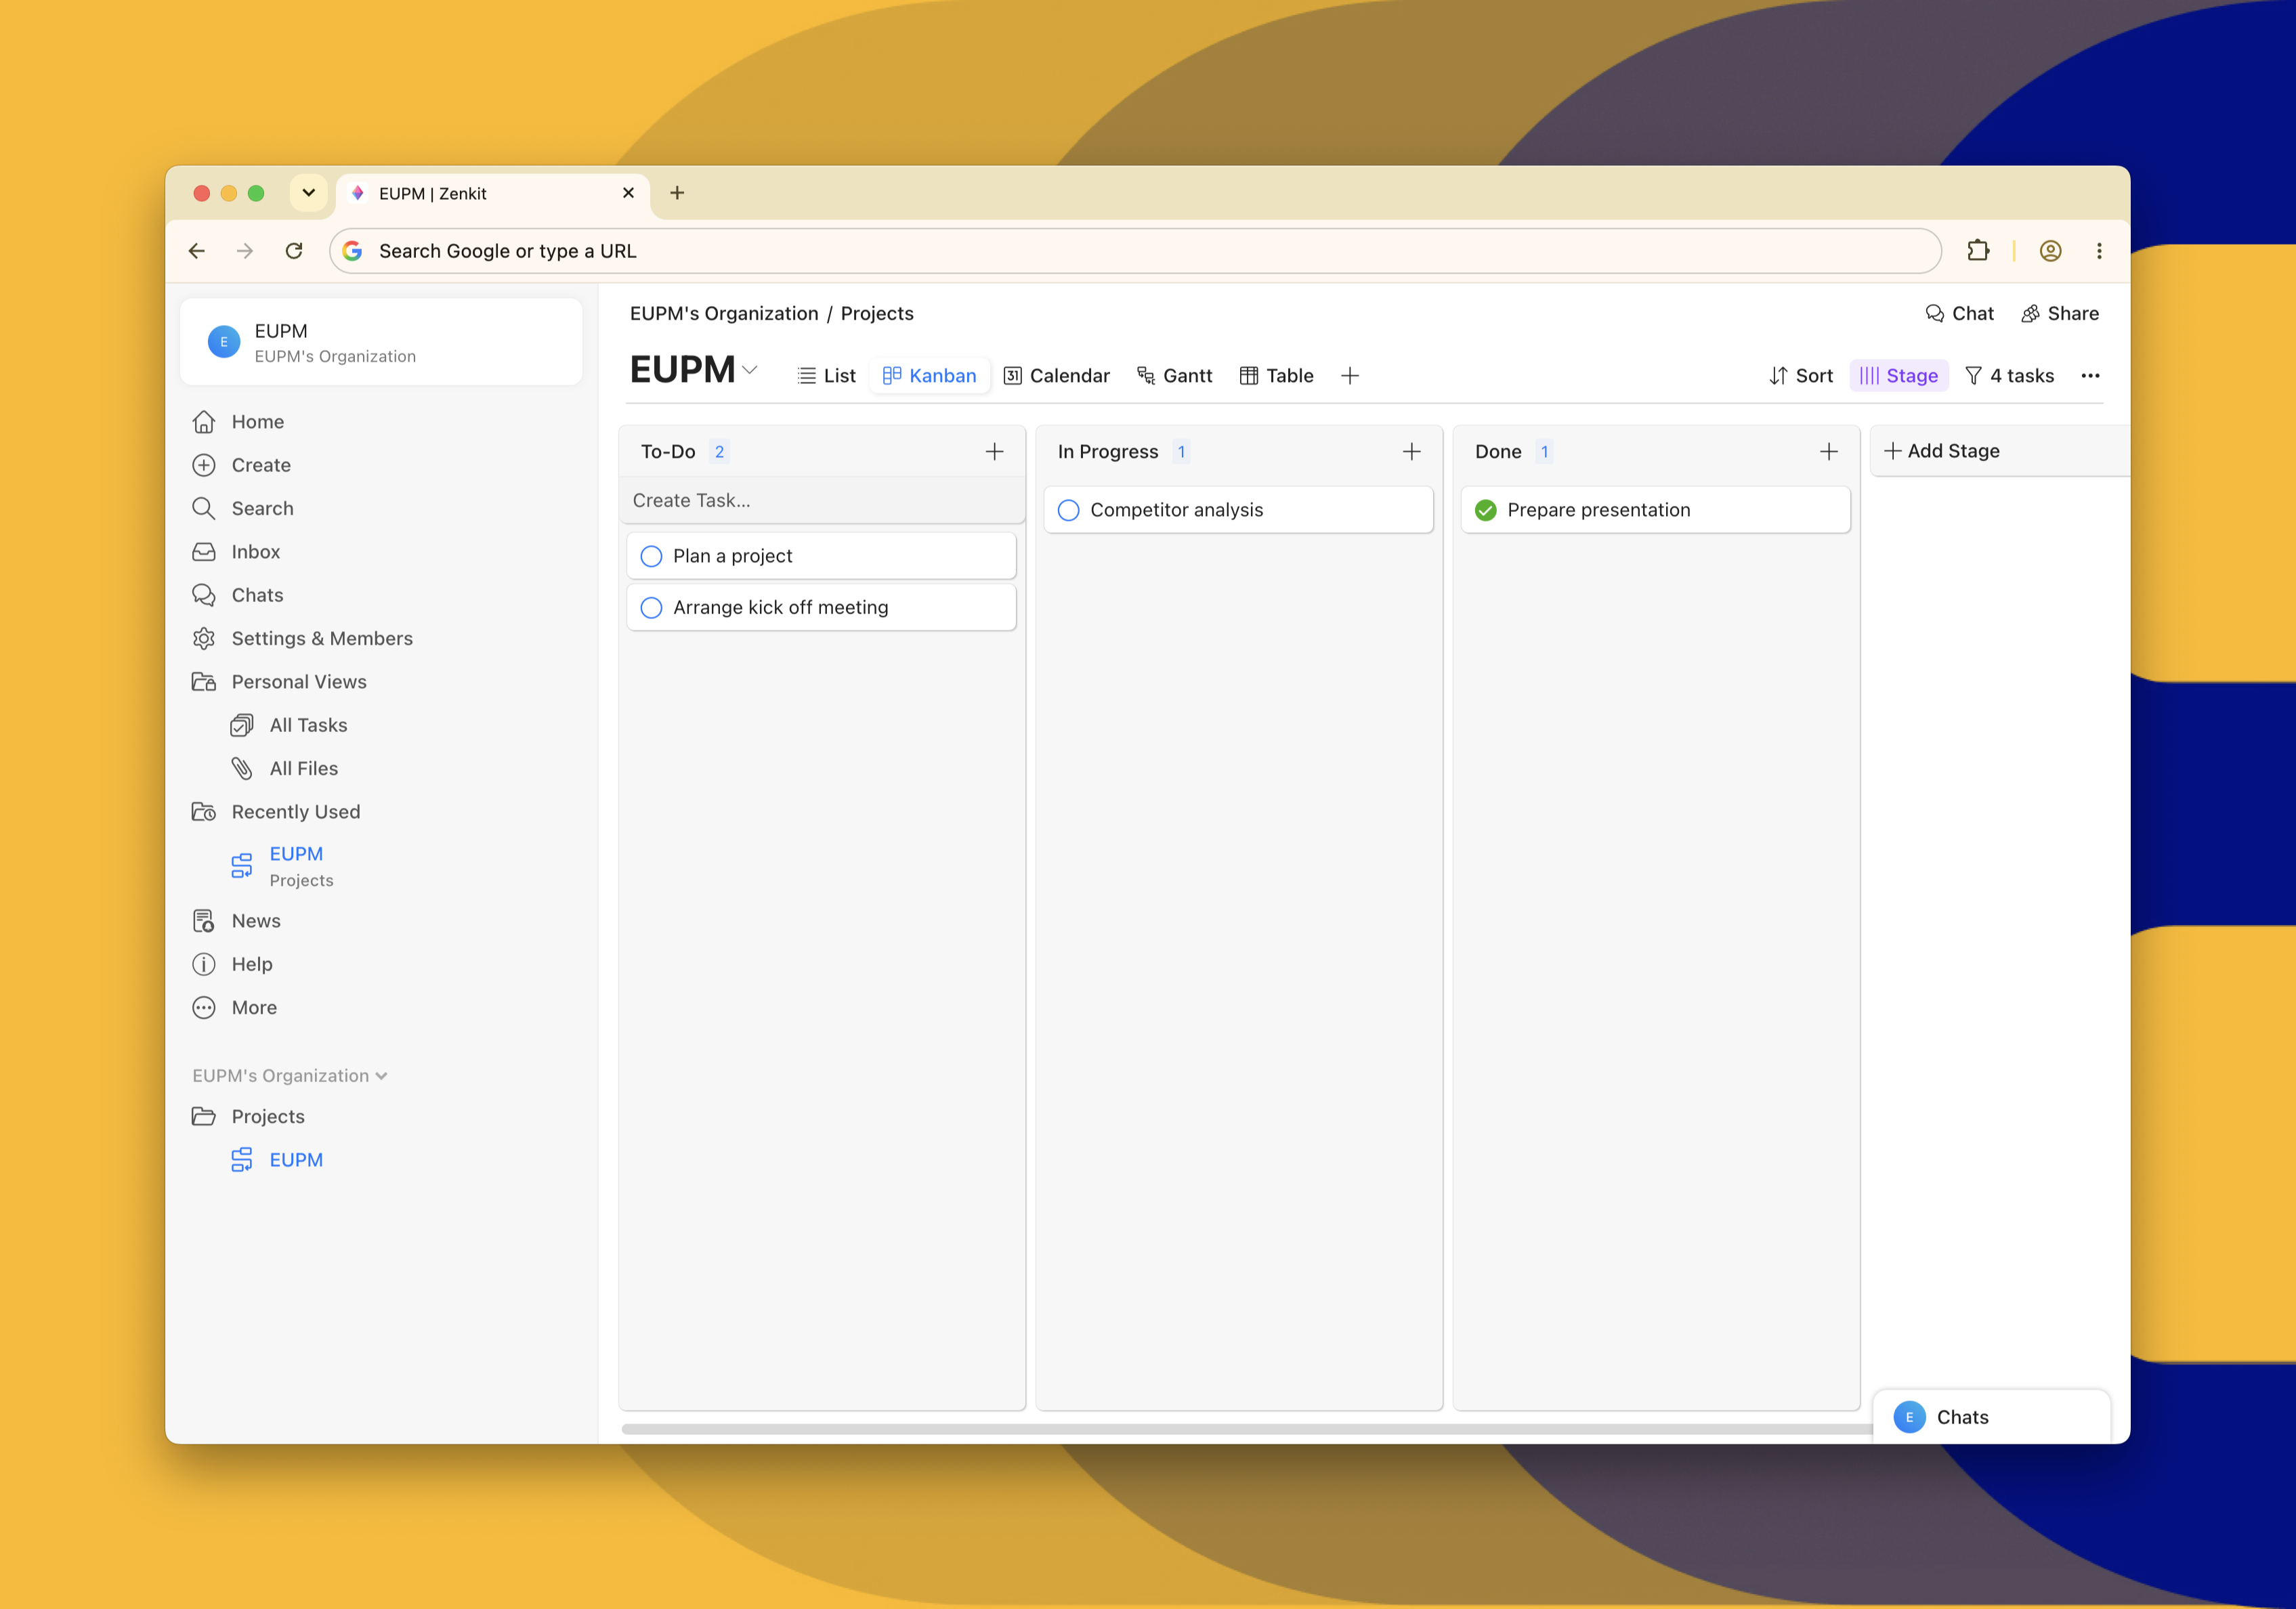The height and width of the screenshot is (1609, 2296).
Task: Open Search in the sidebar
Action: (x=242, y=508)
